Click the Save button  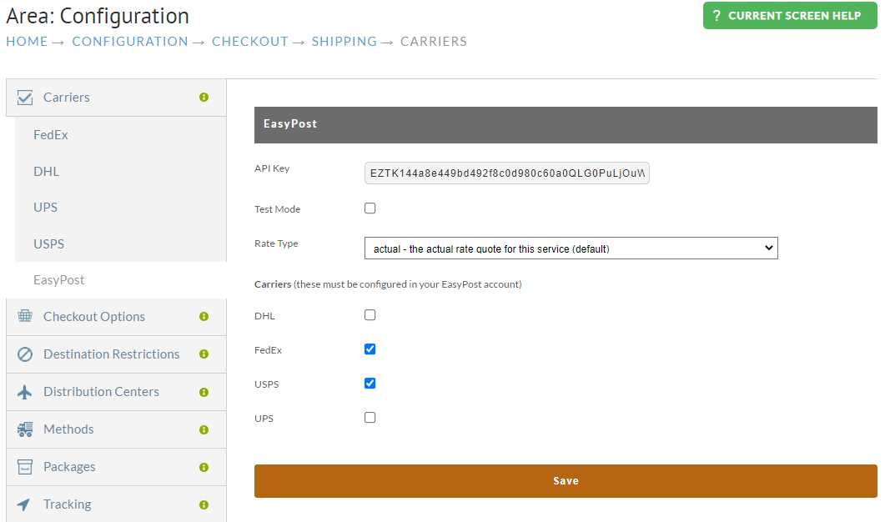(566, 481)
